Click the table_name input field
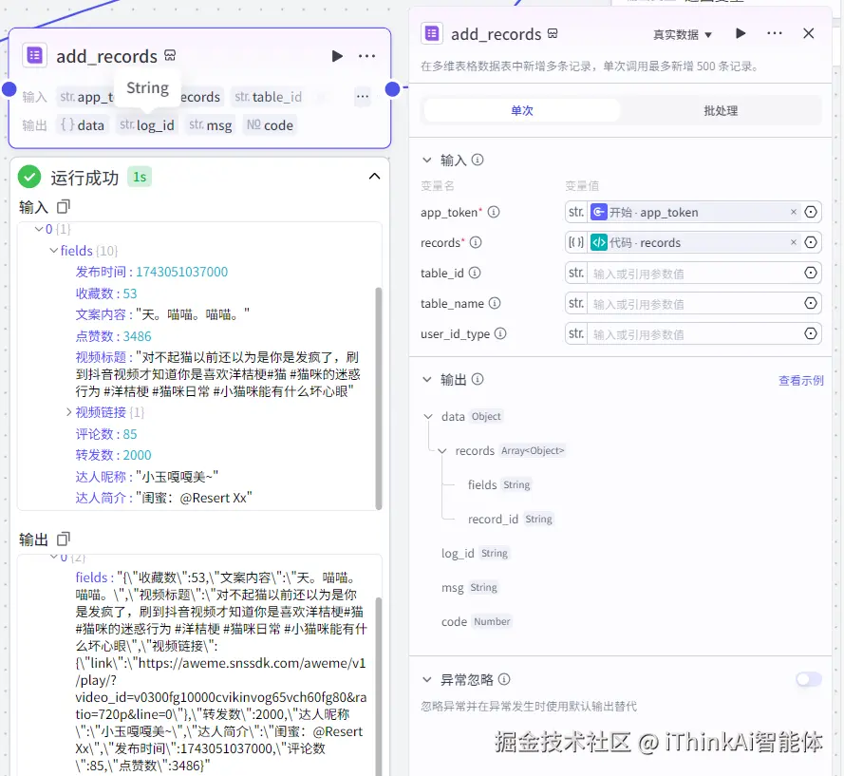844x776 pixels. (x=684, y=303)
